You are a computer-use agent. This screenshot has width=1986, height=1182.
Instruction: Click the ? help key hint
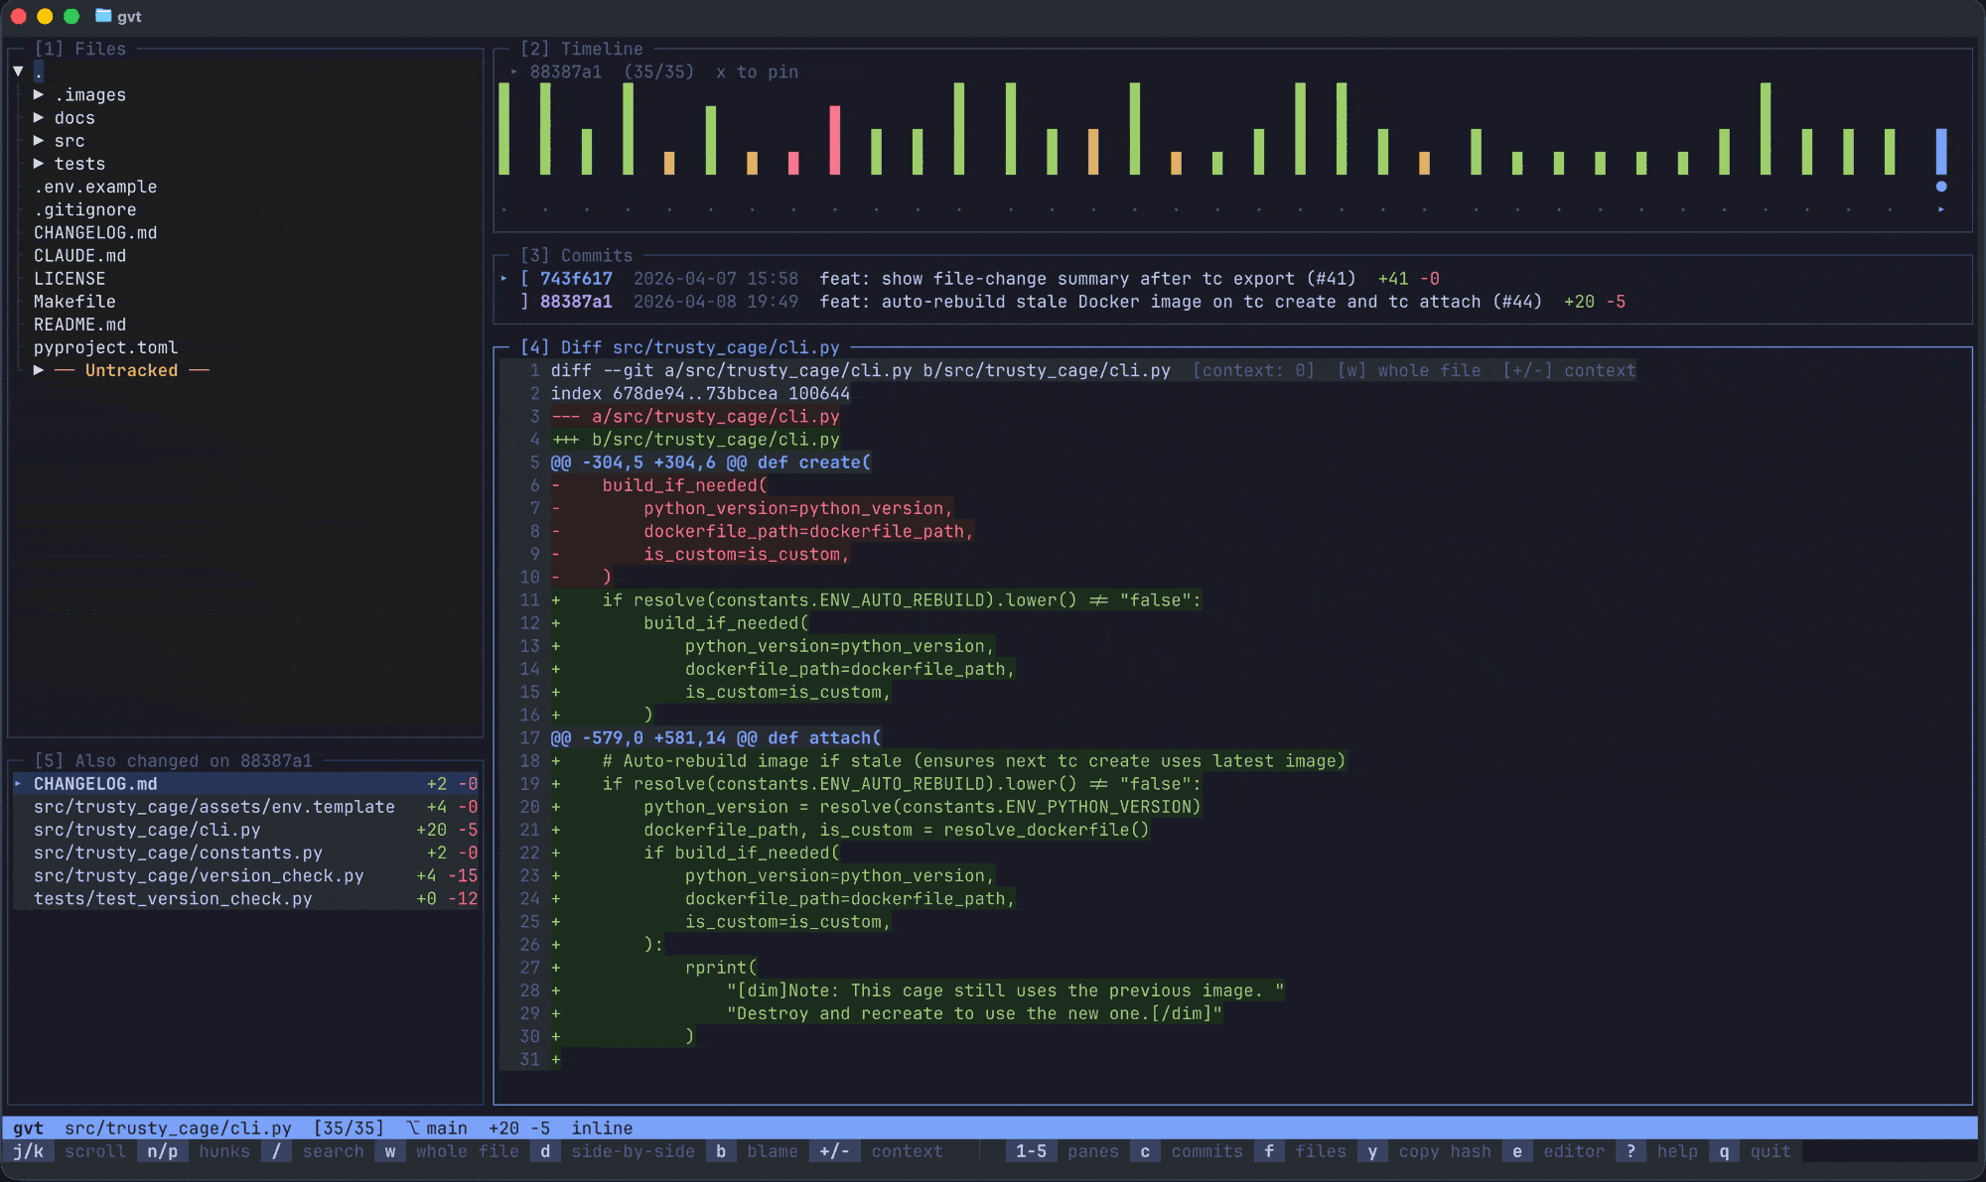pos(1630,1151)
